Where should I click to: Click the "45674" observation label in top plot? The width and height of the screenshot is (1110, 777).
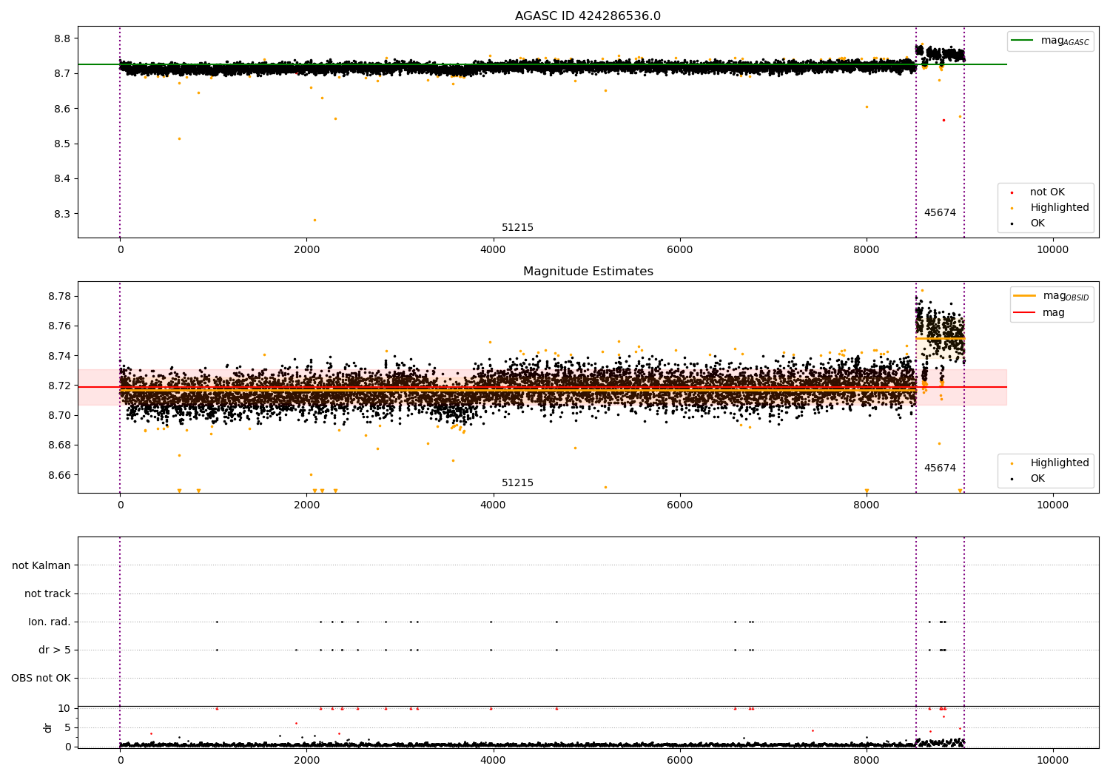[940, 213]
